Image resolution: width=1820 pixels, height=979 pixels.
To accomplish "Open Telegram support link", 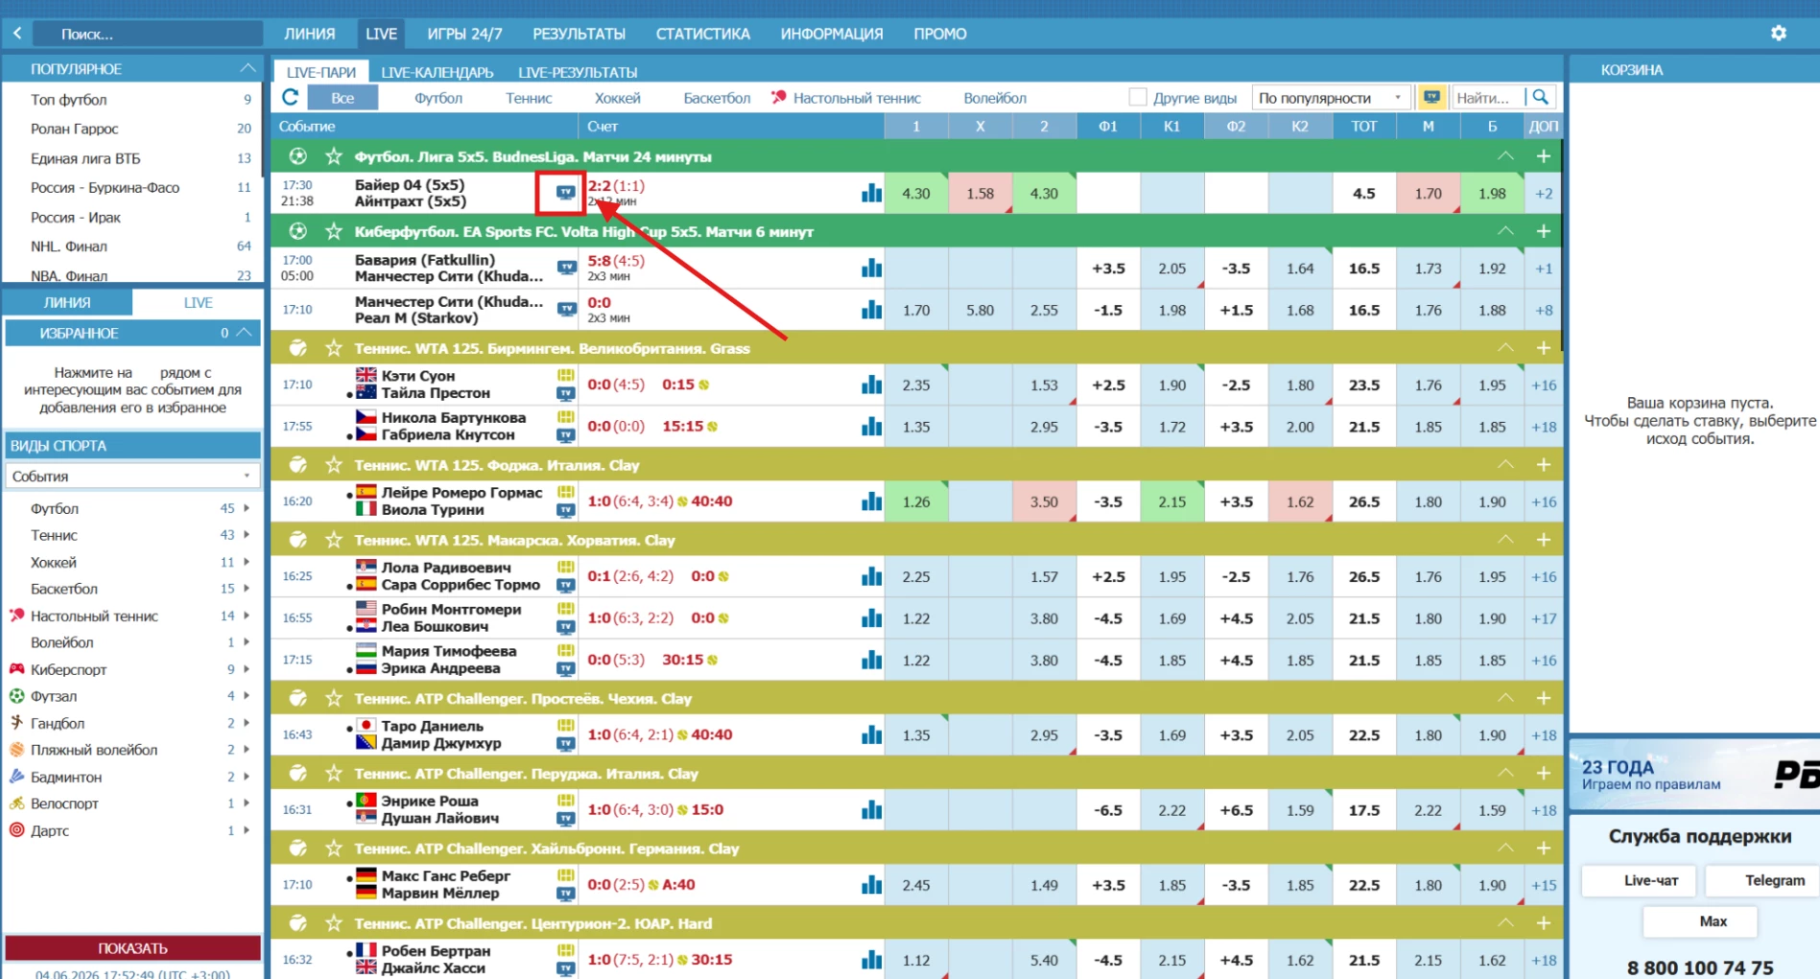I will click(1763, 880).
